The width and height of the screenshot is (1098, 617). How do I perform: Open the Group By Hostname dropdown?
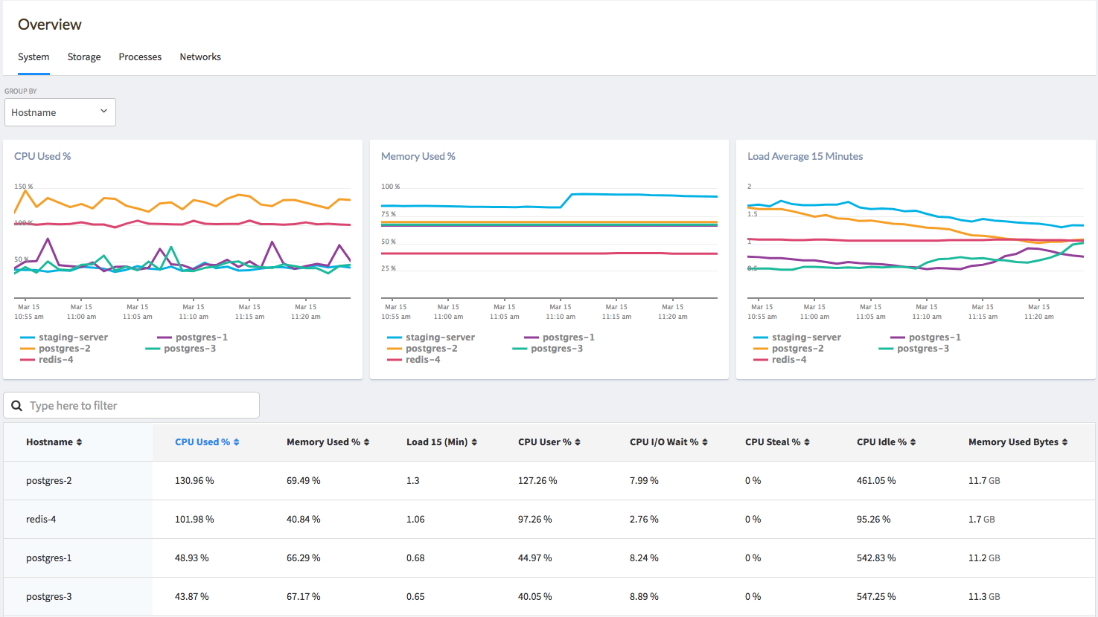coord(60,112)
